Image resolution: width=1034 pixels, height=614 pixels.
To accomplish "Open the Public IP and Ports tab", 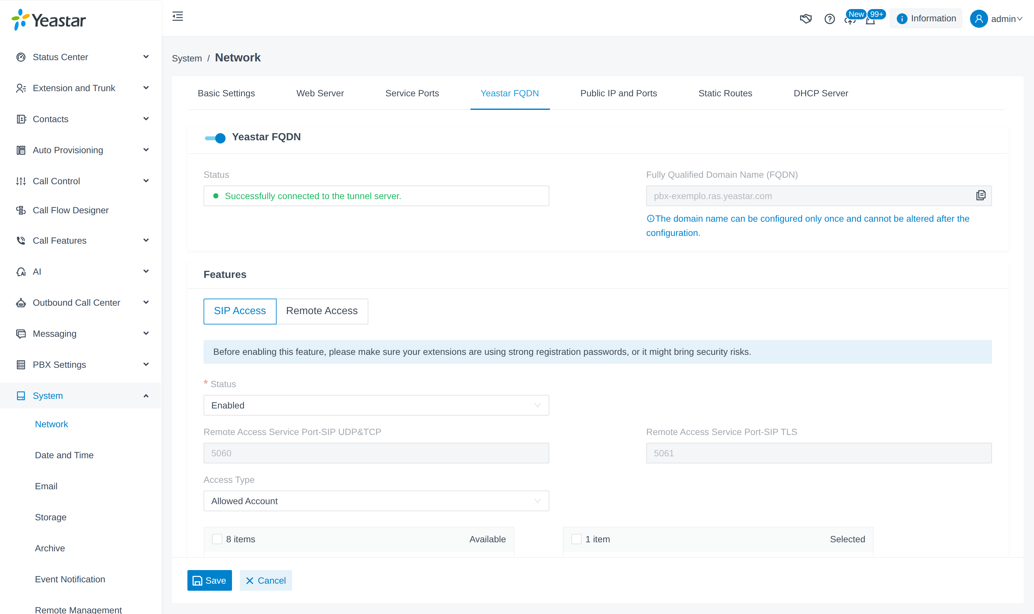I will click(x=618, y=93).
